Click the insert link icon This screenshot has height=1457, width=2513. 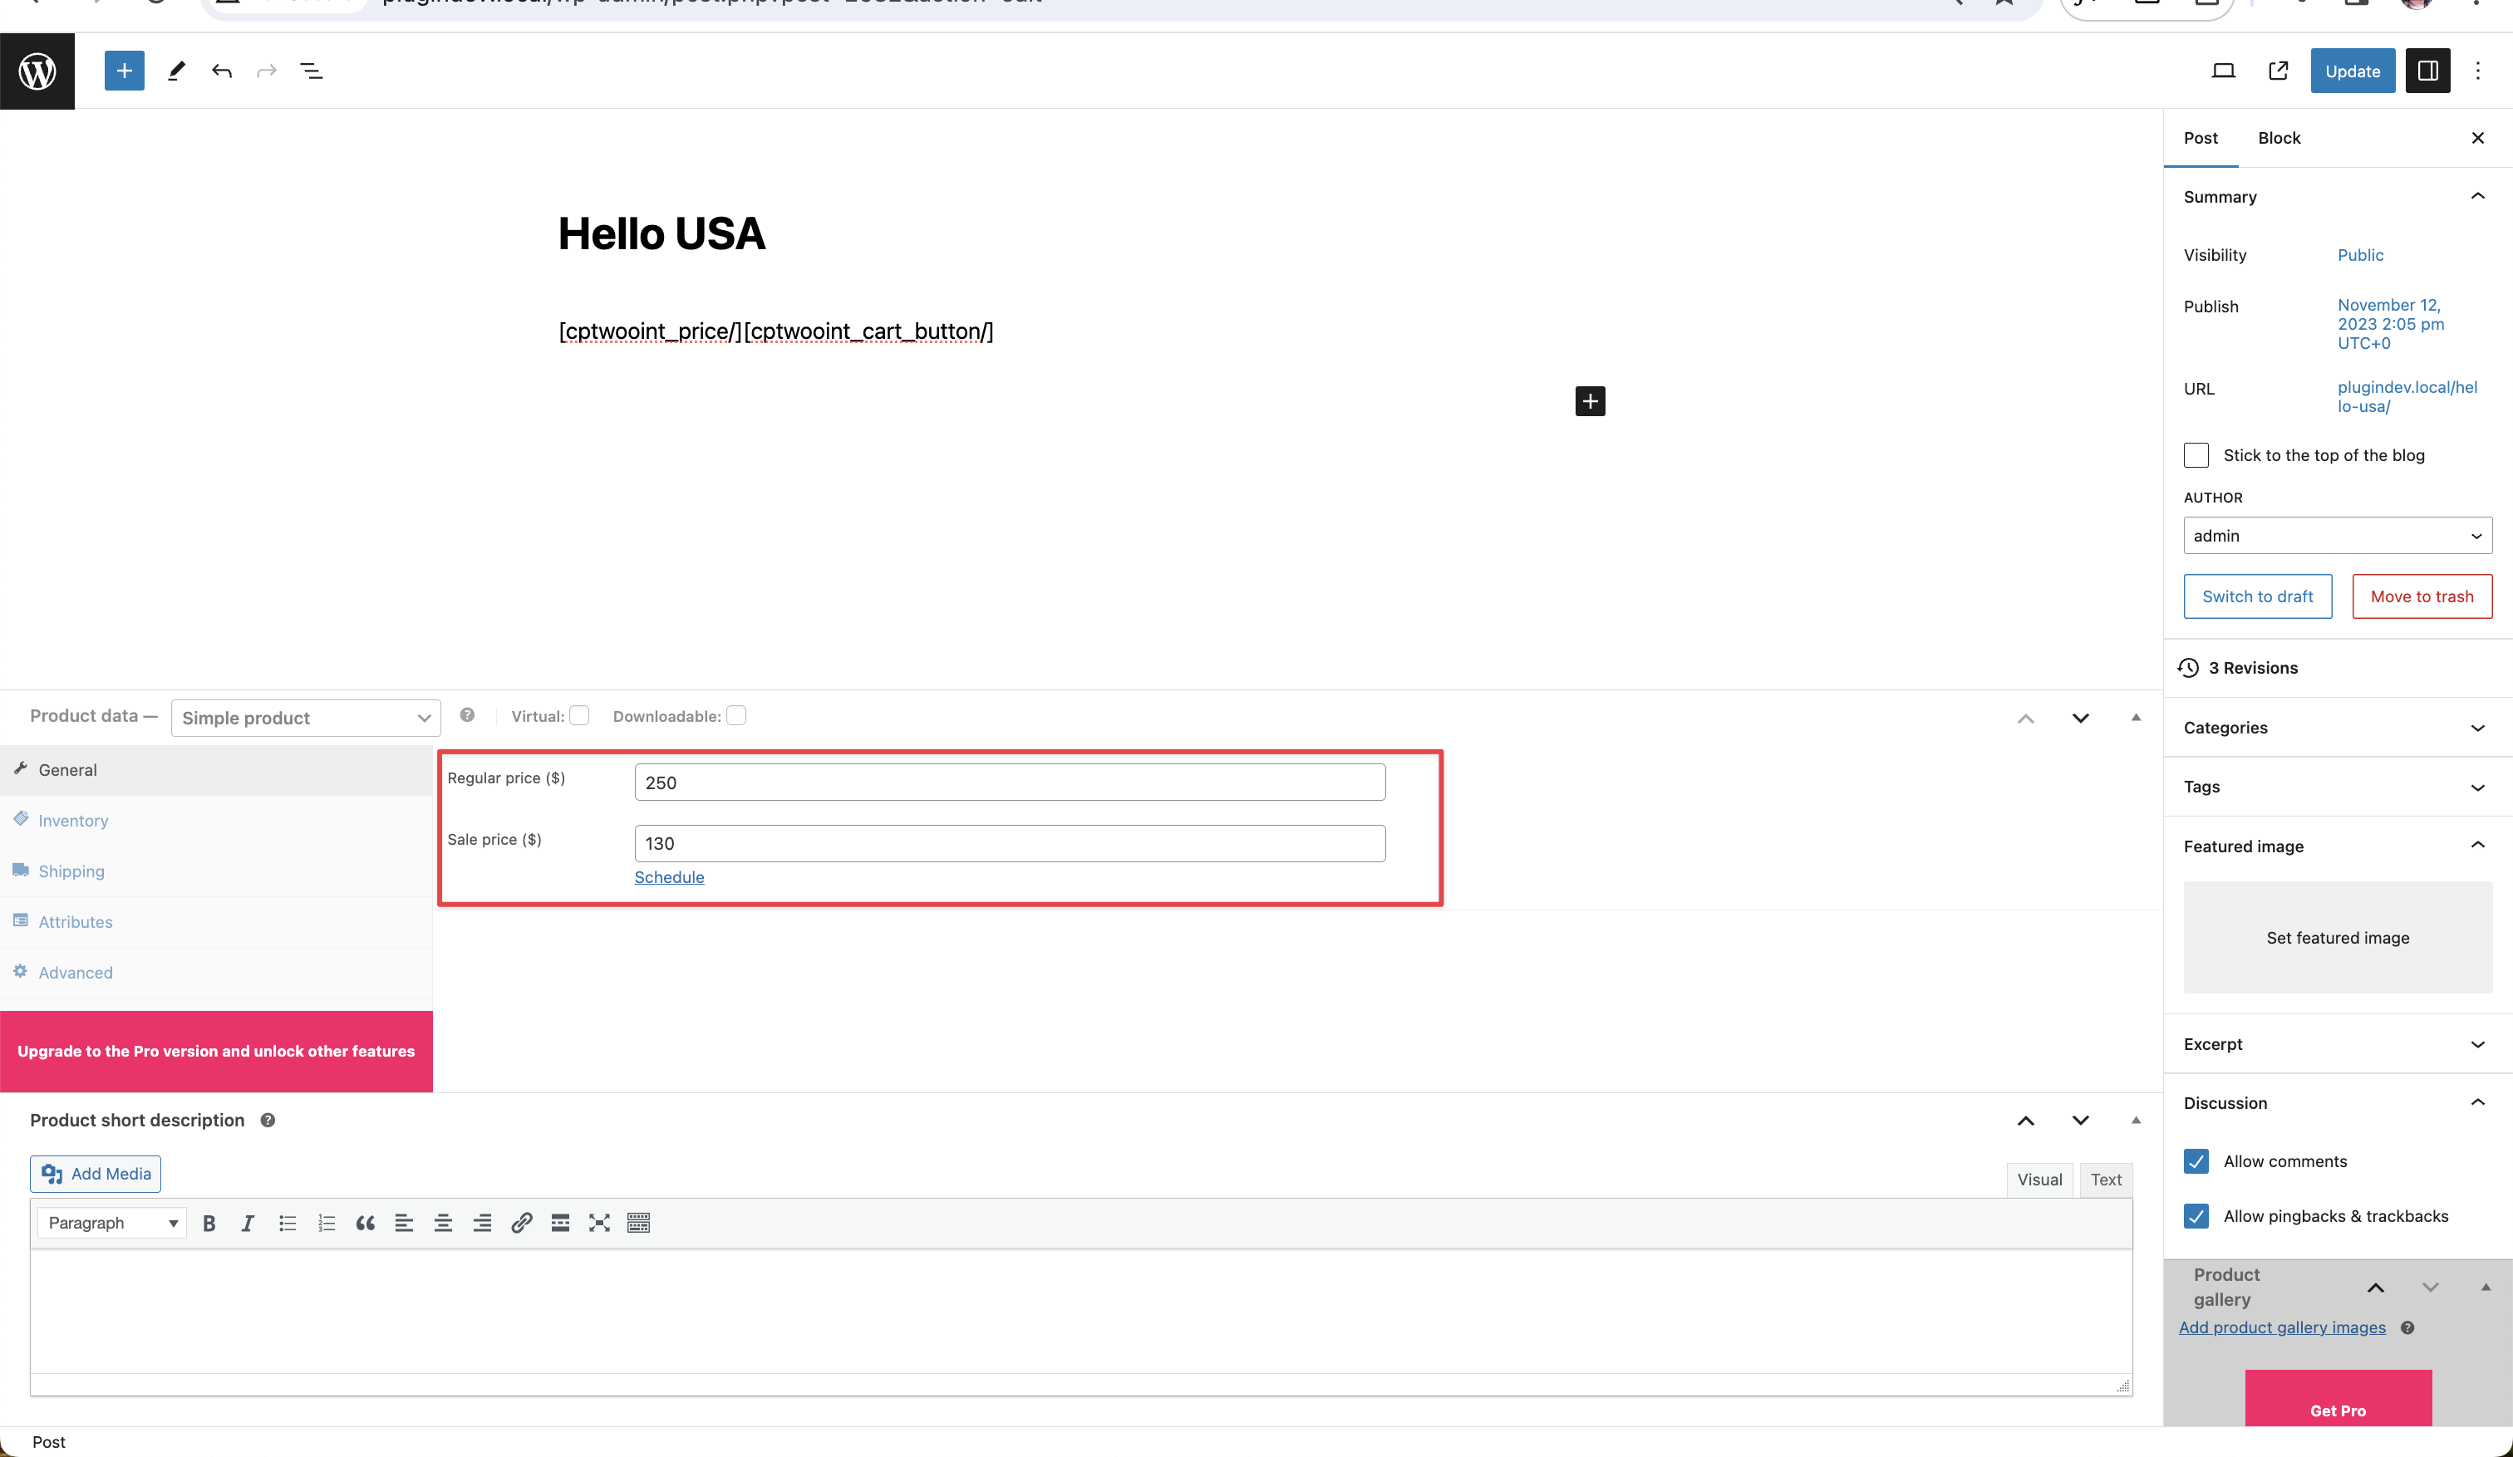coord(520,1223)
